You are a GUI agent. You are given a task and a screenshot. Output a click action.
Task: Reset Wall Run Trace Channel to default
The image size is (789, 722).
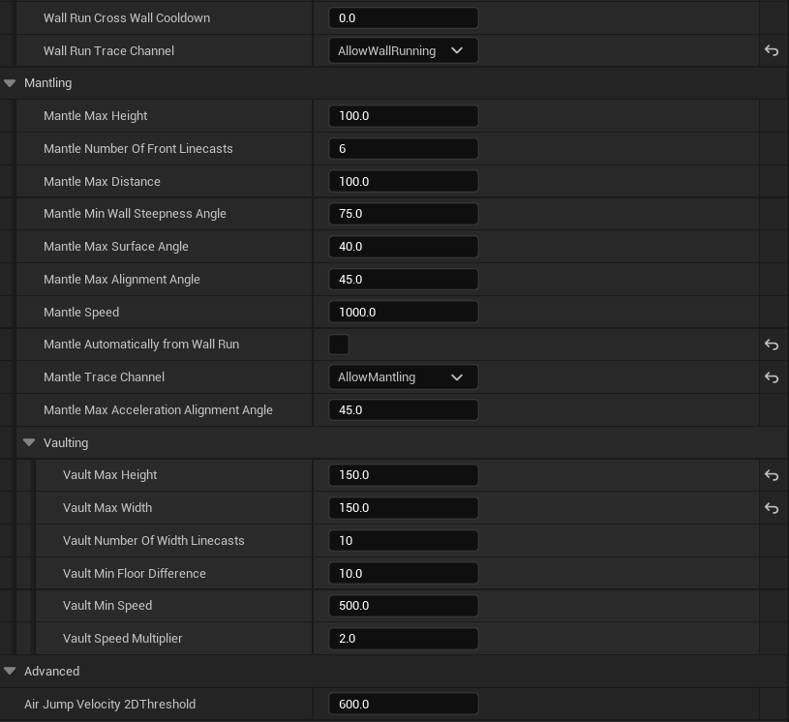tap(772, 51)
